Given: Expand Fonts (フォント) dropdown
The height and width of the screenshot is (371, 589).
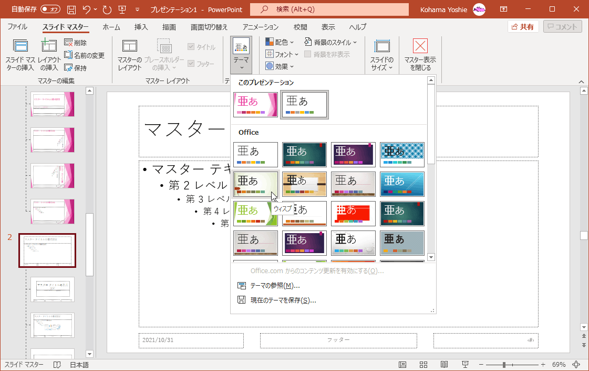Looking at the screenshot, I should [x=282, y=54].
